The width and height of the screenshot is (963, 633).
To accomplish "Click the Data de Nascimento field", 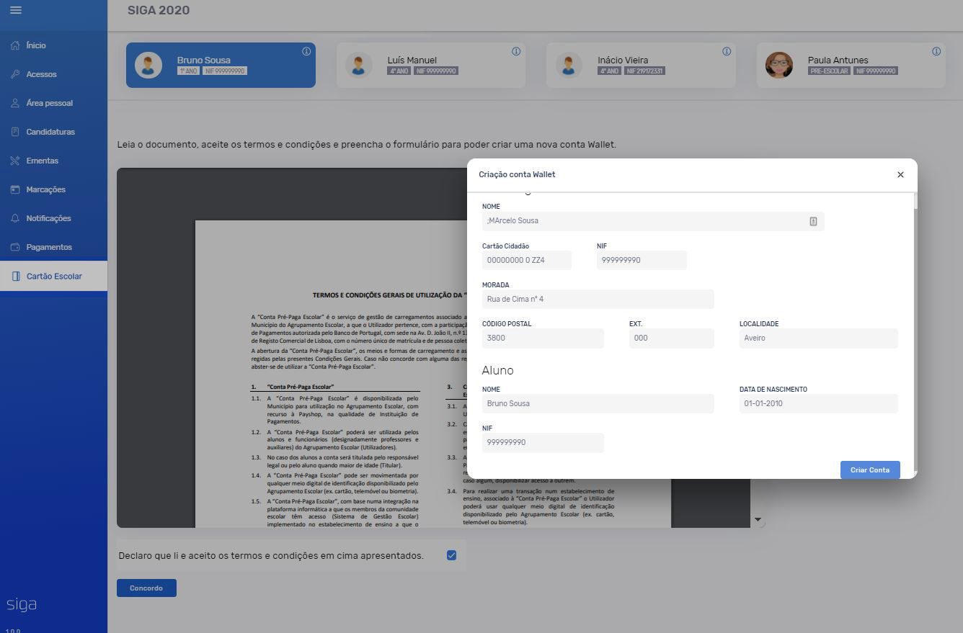I will (818, 404).
